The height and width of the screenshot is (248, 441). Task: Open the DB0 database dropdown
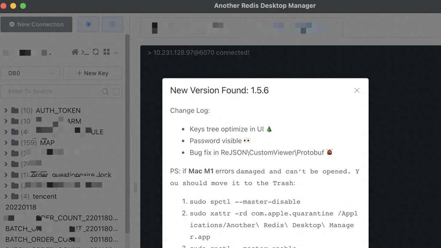[30, 73]
